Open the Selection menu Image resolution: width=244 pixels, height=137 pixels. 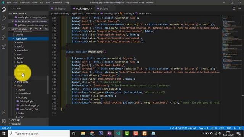25,3
